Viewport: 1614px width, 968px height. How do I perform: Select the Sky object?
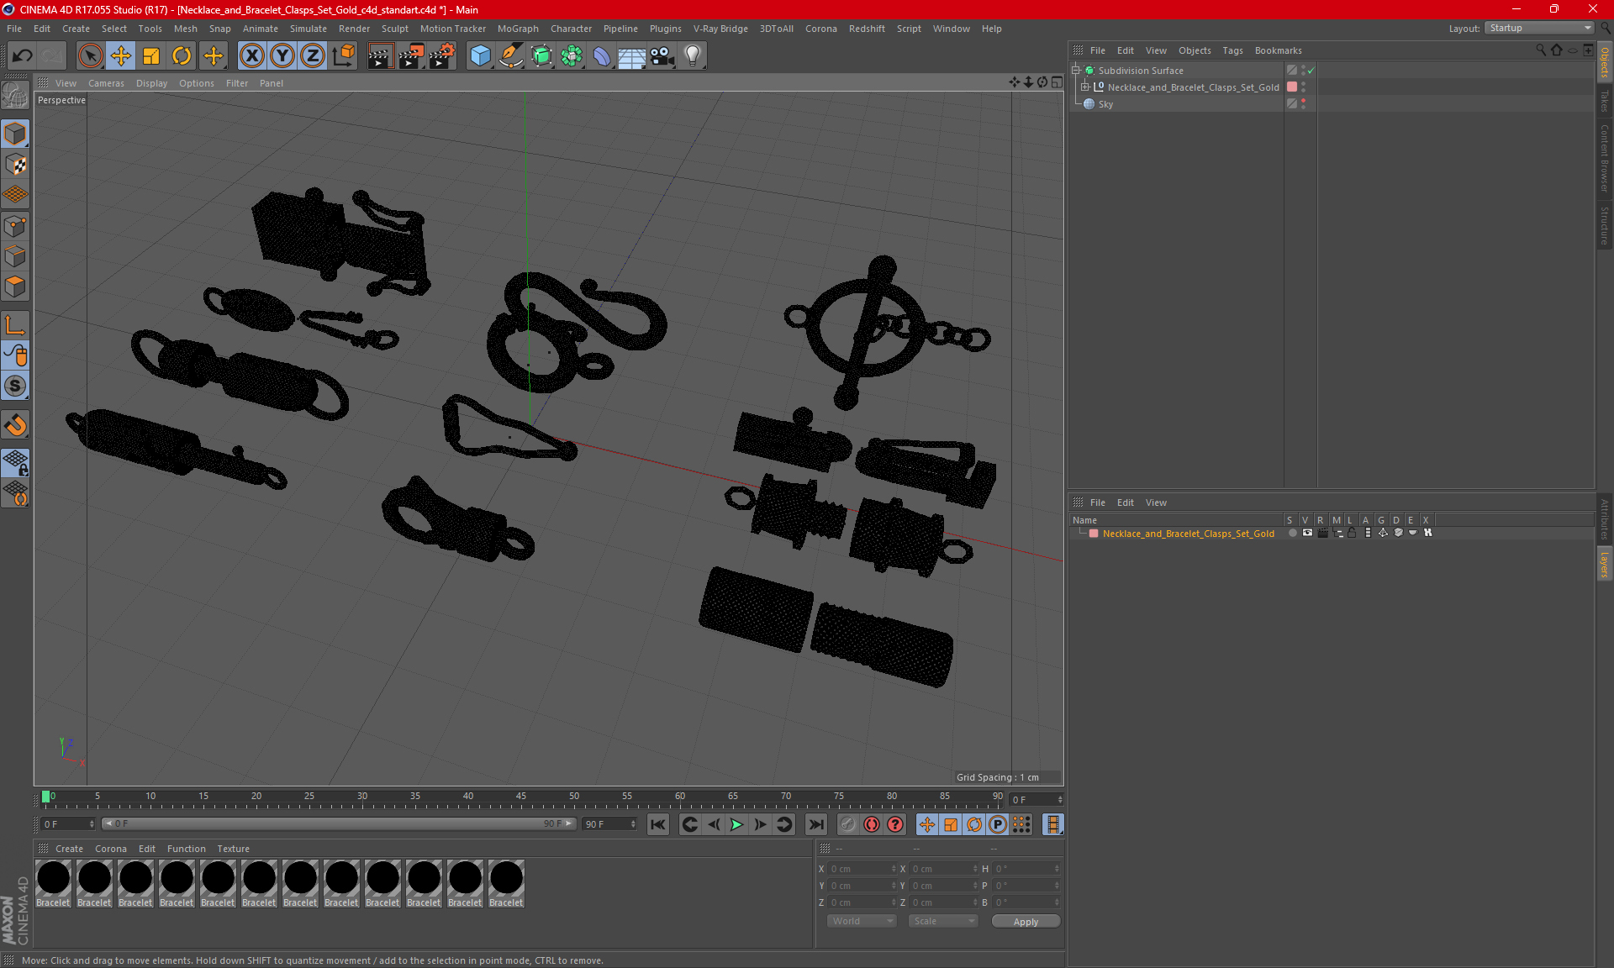(x=1105, y=104)
